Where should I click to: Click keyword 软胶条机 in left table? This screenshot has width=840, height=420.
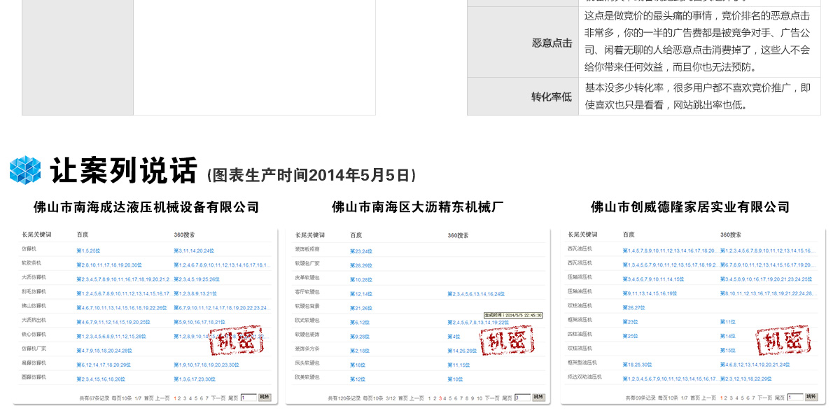(x=31, y=263)
